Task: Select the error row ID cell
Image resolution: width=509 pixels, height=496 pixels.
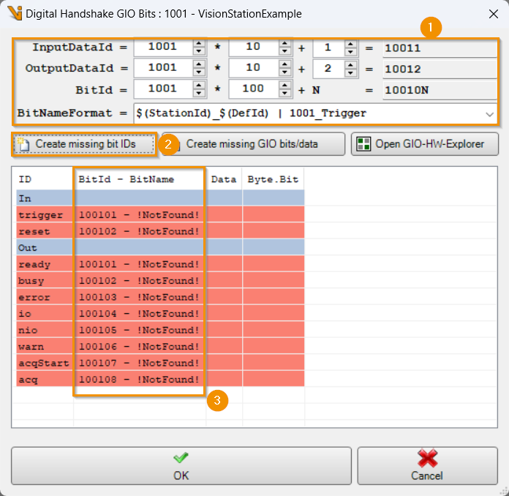Action: pos(45,297)
